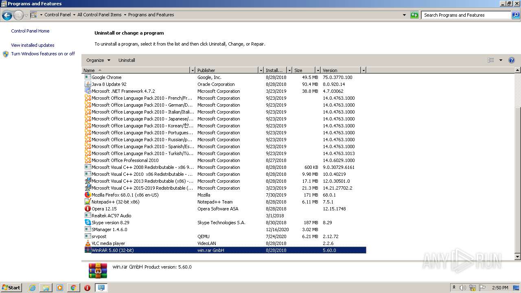521x293 pixels.
Task: Click the search magnifier icon
Action: pyautogui.click(x=516, y=15)
